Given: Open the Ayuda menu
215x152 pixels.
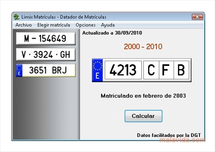Looking at the screenshot, I should point(107,25).
